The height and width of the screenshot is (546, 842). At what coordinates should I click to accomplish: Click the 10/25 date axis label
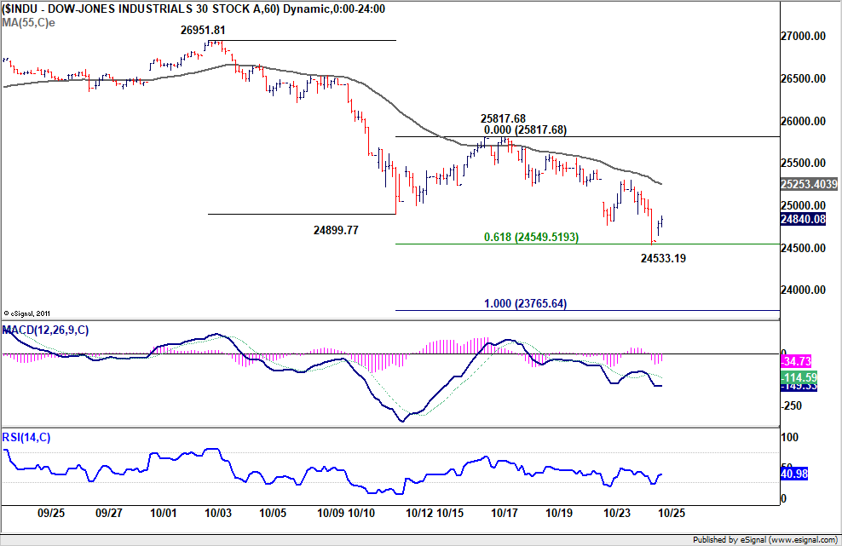coord(672,514)
